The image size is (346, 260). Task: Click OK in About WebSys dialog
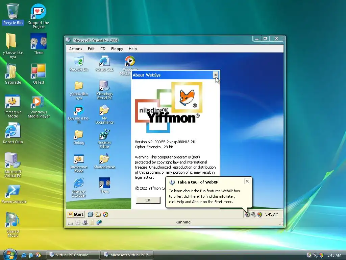[x=148, y=200]
